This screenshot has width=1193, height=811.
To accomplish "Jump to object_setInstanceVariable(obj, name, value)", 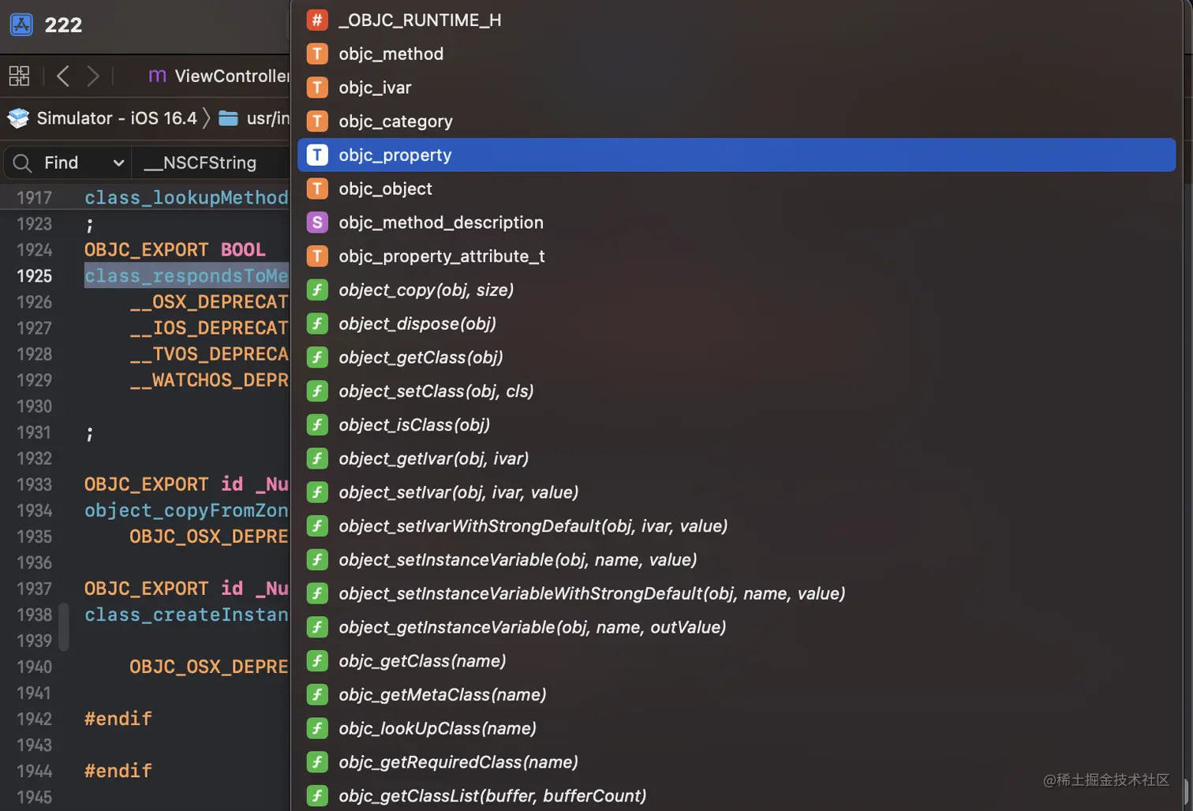I will point(736,559).
